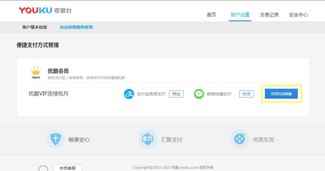The width and height of the screenshot is (325, 171).
Task: Click 绑定 button for Alipay
Action: tap(176, 94)
